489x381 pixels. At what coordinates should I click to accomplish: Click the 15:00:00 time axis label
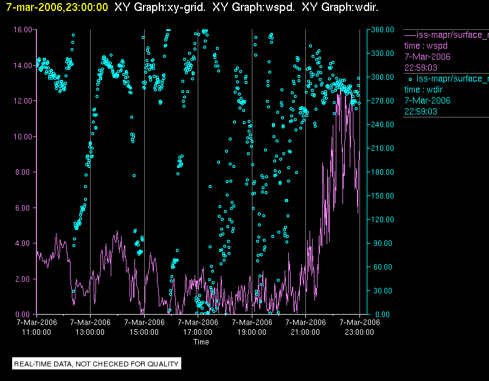(x=144, y=332)
